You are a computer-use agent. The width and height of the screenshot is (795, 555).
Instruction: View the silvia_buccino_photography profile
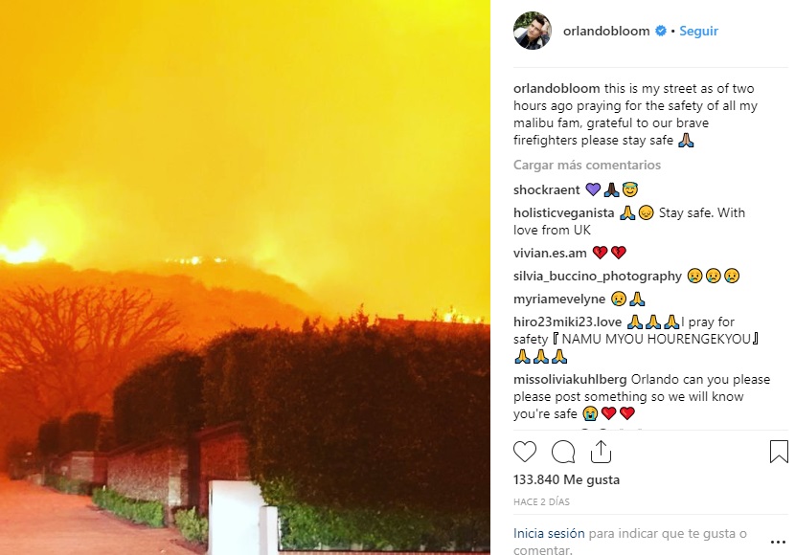click(598, 276)
